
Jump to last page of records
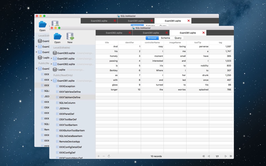pos(231,156)
